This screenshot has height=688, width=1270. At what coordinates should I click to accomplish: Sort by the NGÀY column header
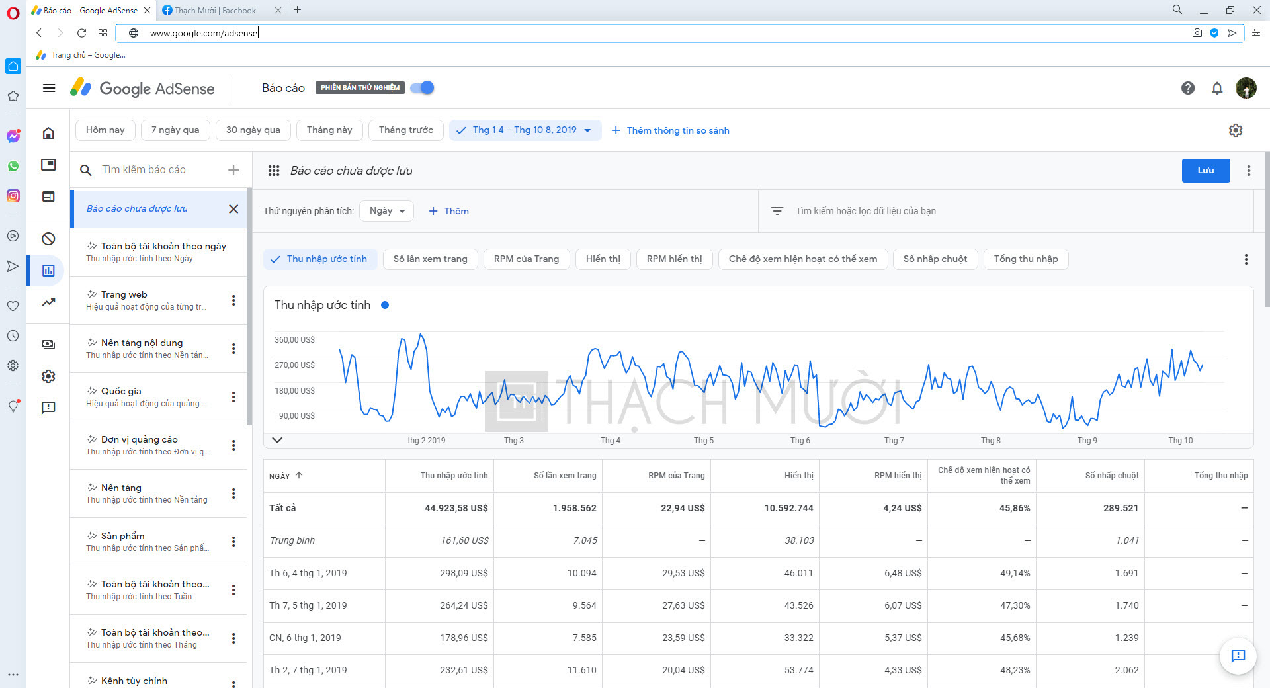click(286, 476)
